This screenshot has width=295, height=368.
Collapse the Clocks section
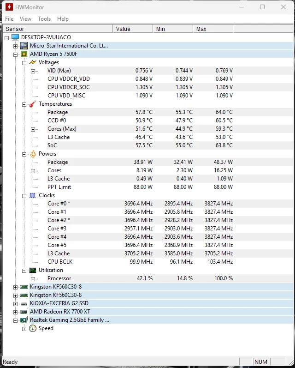tap(24, 196)
